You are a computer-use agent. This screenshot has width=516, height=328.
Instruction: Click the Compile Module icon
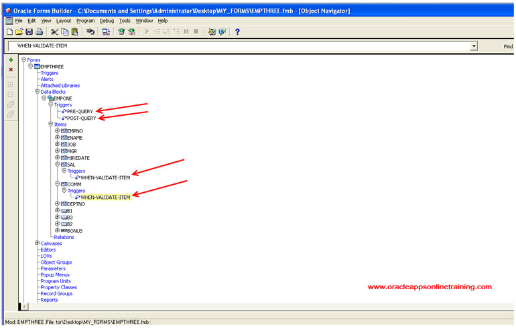[106, 32]
